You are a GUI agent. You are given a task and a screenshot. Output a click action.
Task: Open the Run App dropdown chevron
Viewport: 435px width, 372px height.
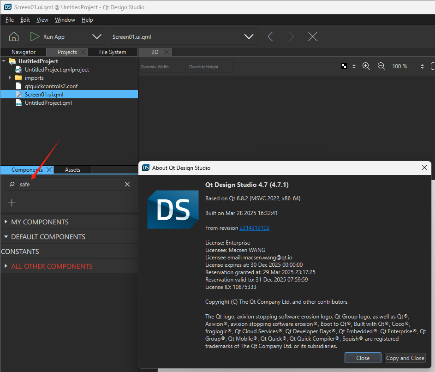(96, 36)
